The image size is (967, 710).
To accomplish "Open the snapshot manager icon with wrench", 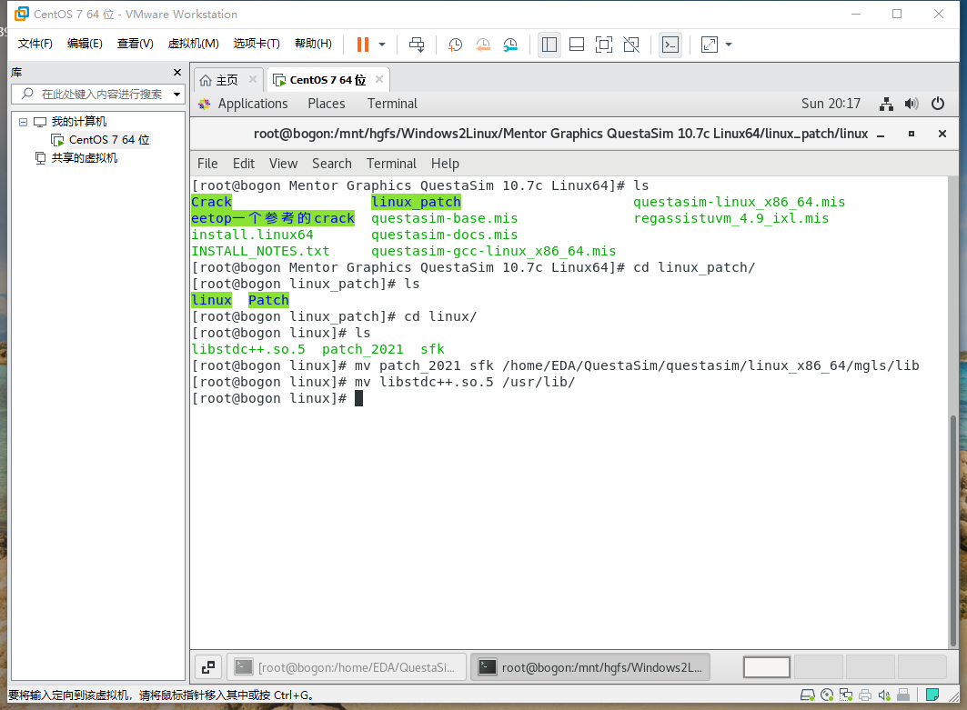I will [510, 45].
